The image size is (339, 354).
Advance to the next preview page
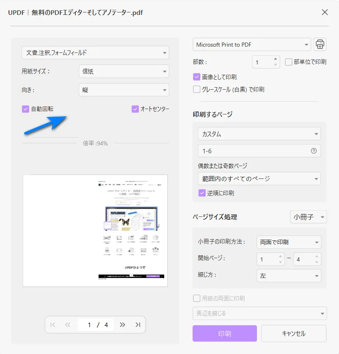pyautogui.click(x=122, y=325)
